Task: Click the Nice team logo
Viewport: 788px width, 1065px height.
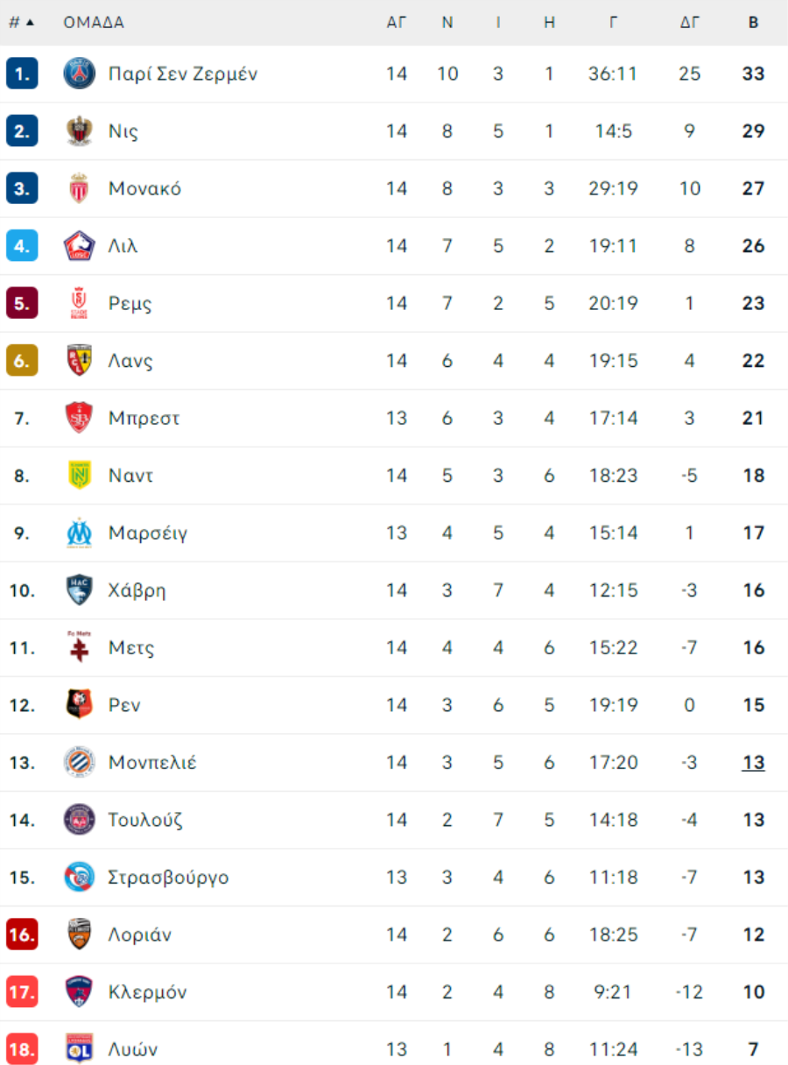Action: [80, 131]
